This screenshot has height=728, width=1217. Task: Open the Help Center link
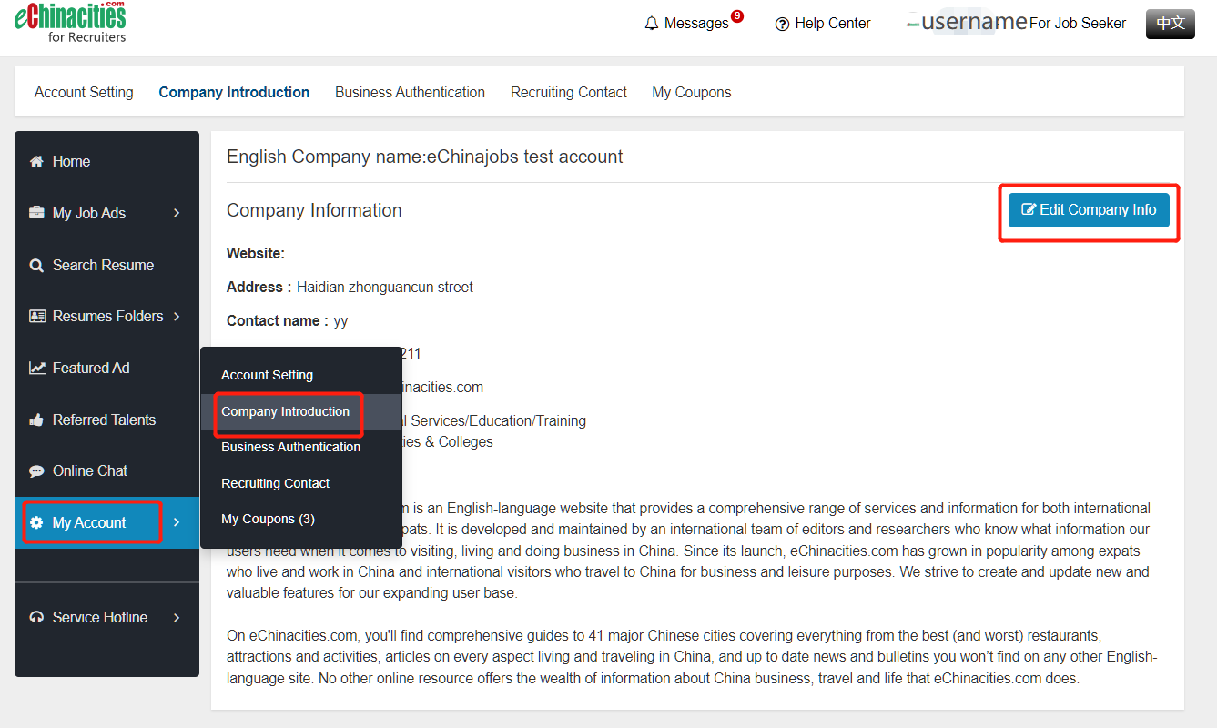point(833,24)
